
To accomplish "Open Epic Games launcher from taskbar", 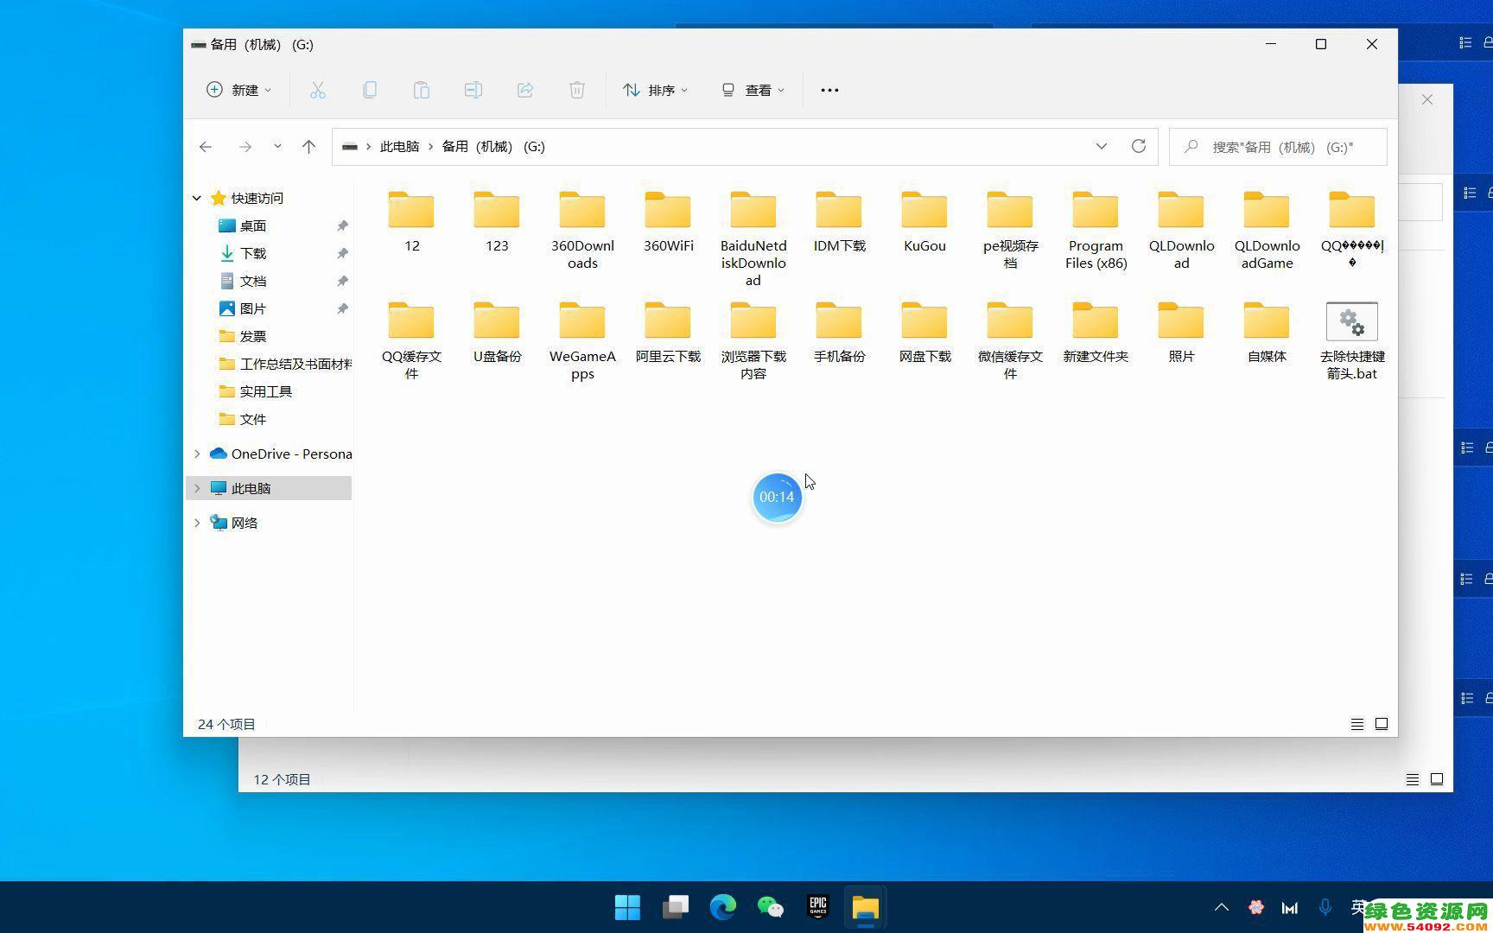I will point(818,907).
